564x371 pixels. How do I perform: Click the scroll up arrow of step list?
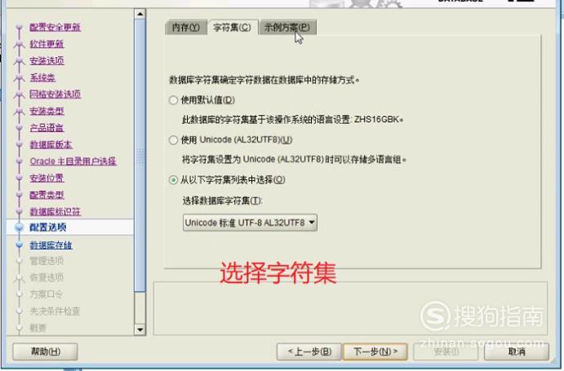click(140, 14)
